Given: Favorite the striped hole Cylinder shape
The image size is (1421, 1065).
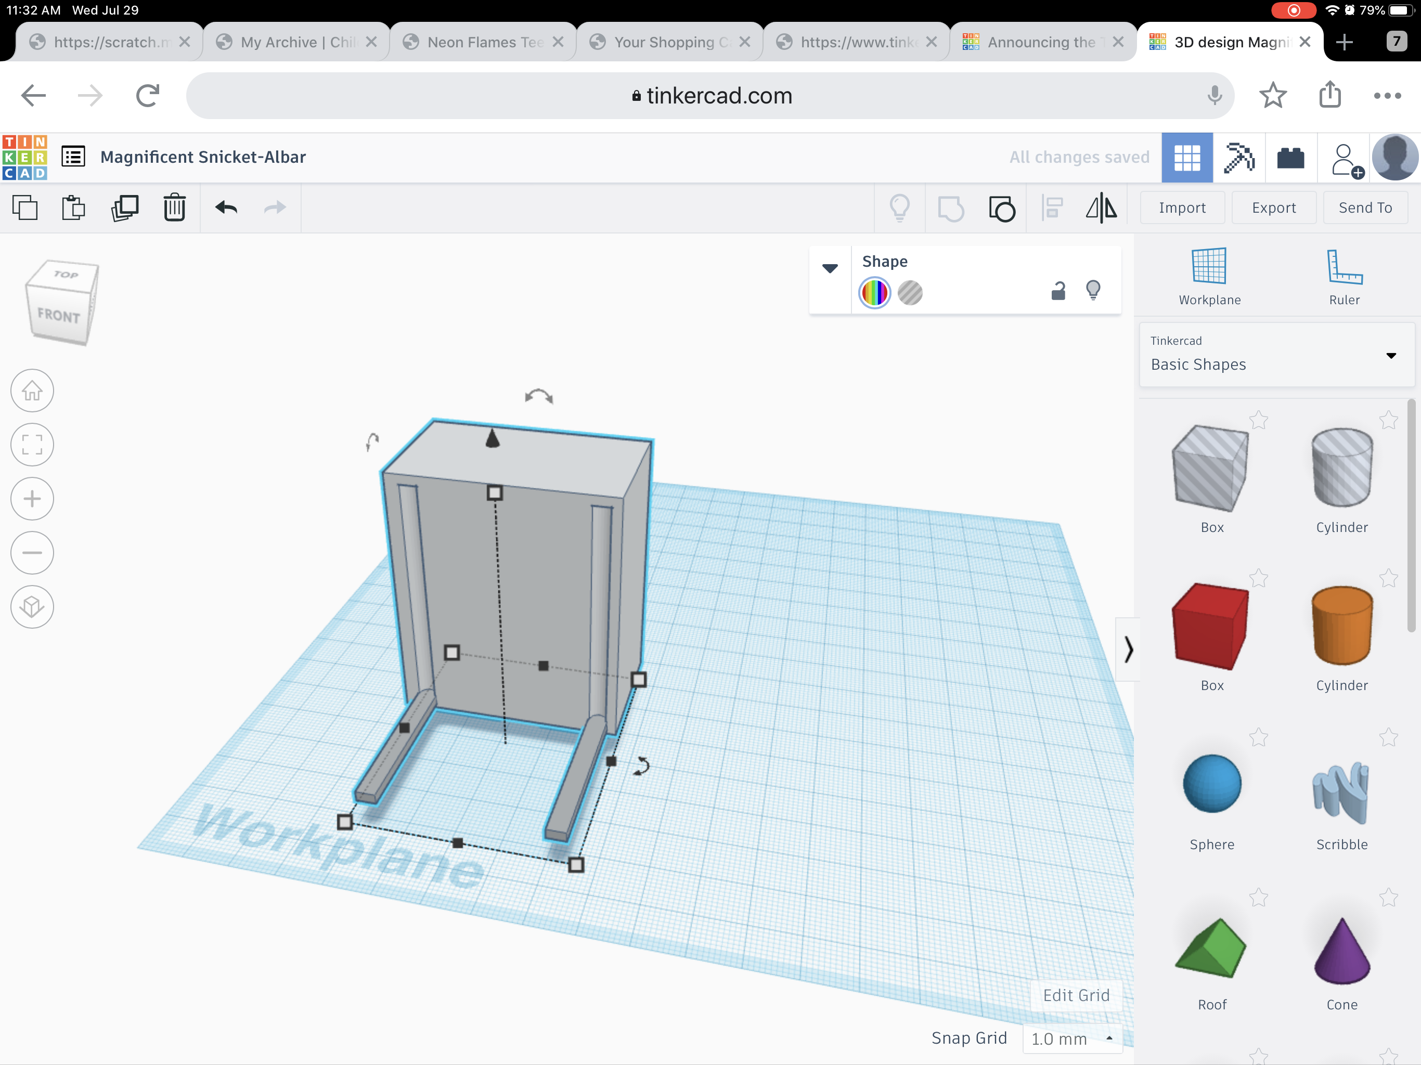Looking at the screenshot, I should coord(1388,420).
